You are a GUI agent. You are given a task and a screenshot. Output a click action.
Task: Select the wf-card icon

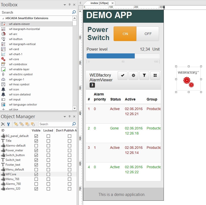tap(3, 49)
